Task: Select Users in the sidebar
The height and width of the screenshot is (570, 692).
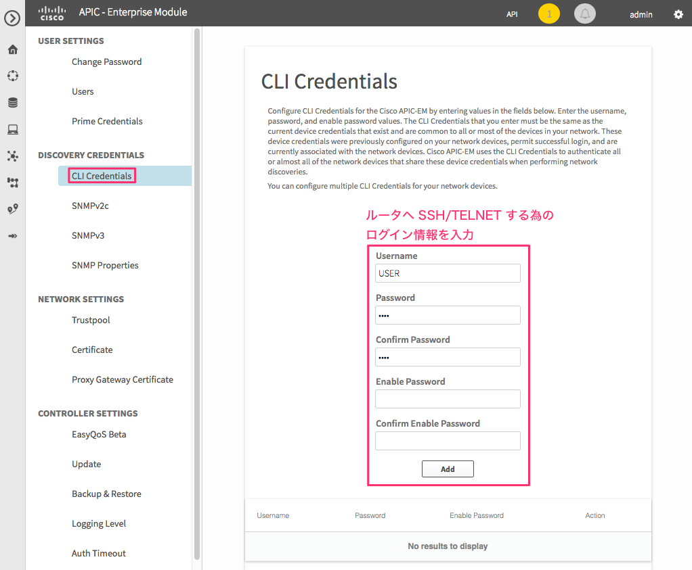Action: (x=83, y=92)
